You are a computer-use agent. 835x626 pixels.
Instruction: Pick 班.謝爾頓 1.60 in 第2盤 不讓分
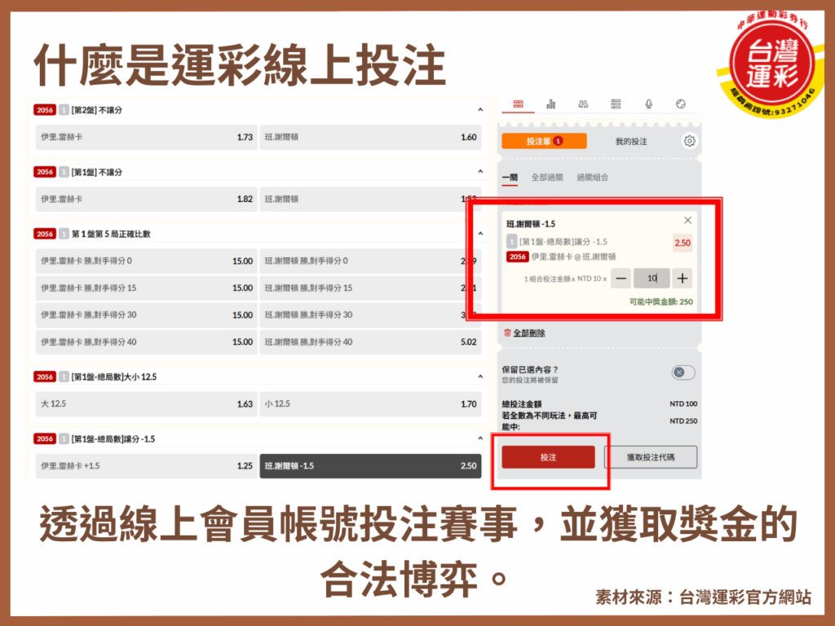(371, 137)
